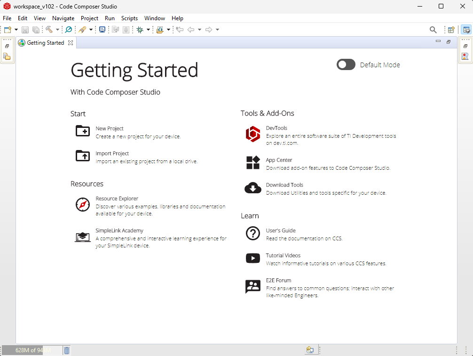Click the Save All toolbar icon
473x356 pixels.
coord(36,30)
